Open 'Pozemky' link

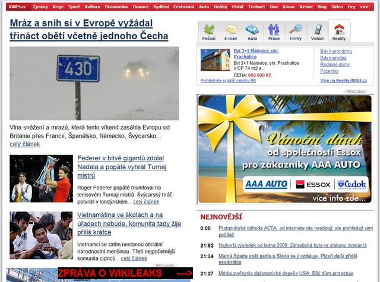point(329,71)
